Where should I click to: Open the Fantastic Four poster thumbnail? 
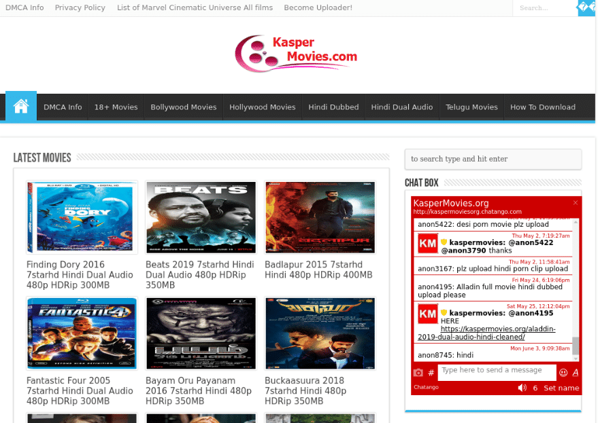[82, 333]
